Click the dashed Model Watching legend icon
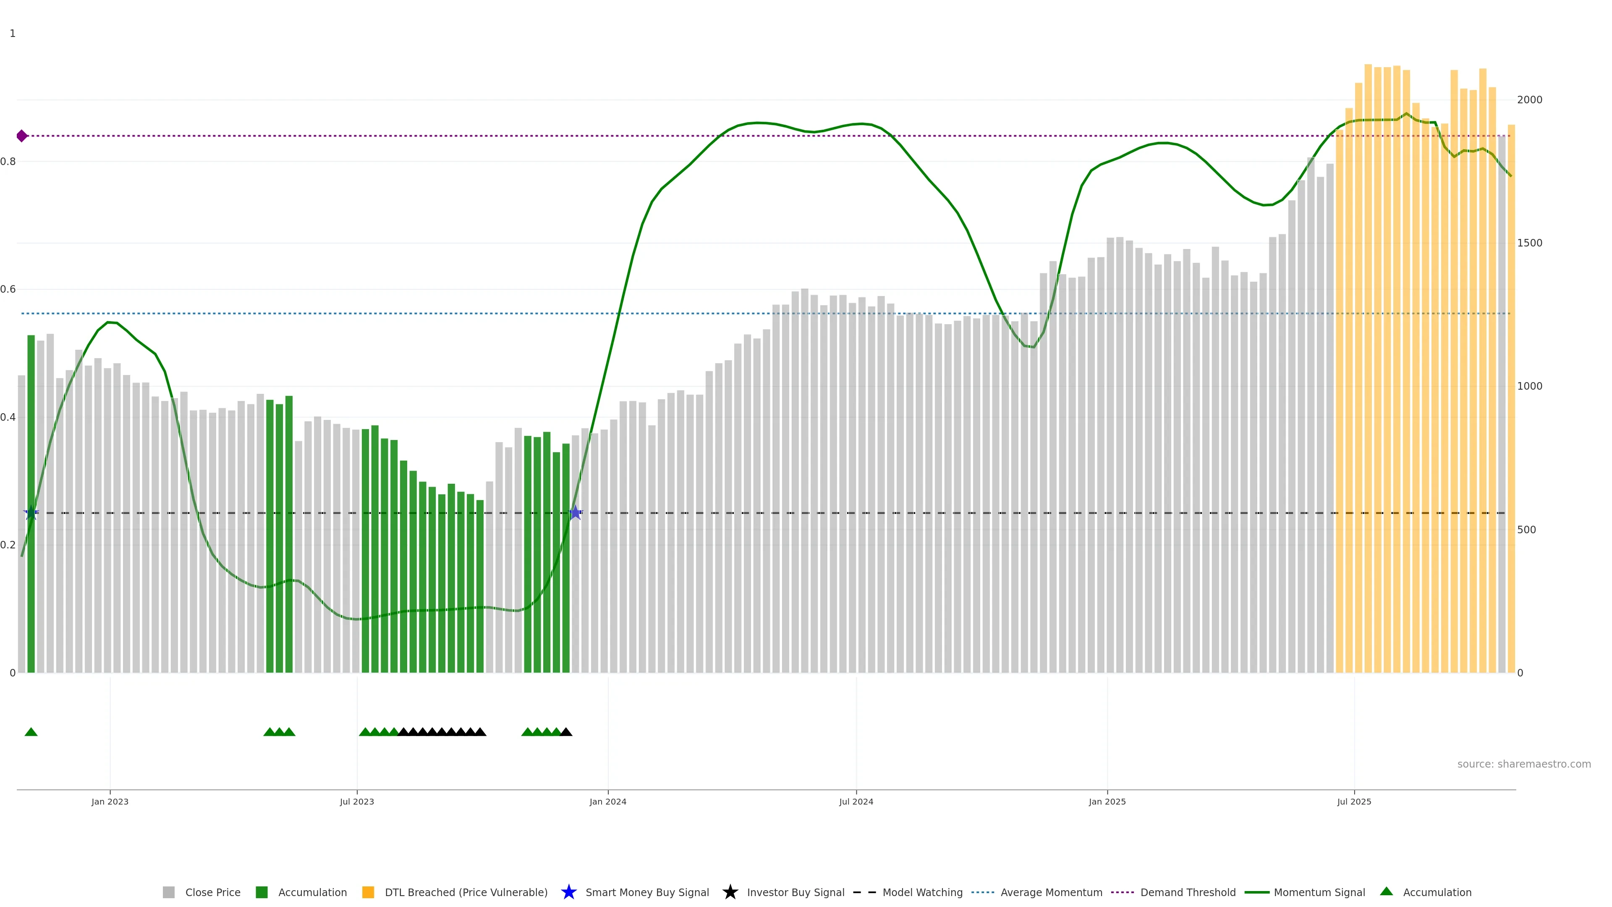 point(864,892)
